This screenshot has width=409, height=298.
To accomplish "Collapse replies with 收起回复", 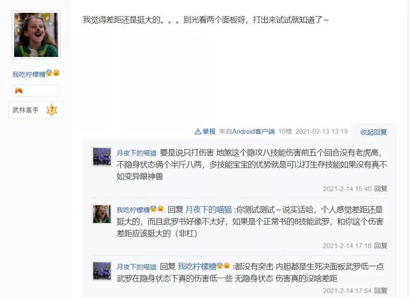I will coord(373,132).
